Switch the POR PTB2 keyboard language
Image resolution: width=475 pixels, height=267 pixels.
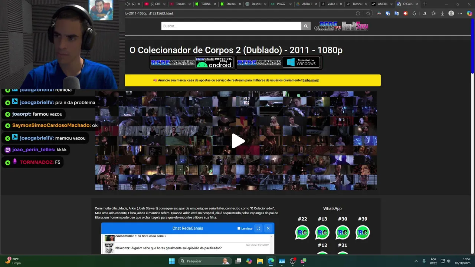[433, 261]
